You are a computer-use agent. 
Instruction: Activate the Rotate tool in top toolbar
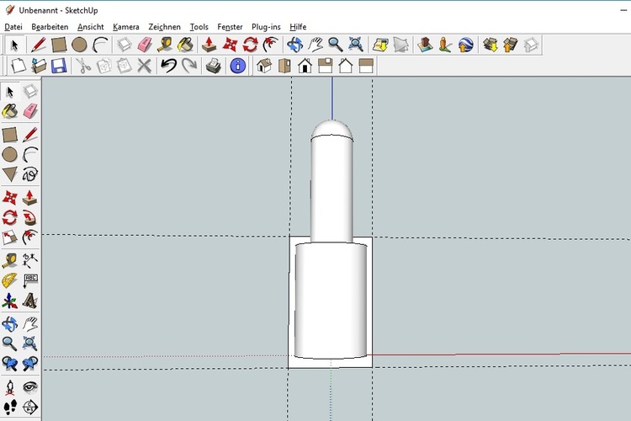coord(251,45)
